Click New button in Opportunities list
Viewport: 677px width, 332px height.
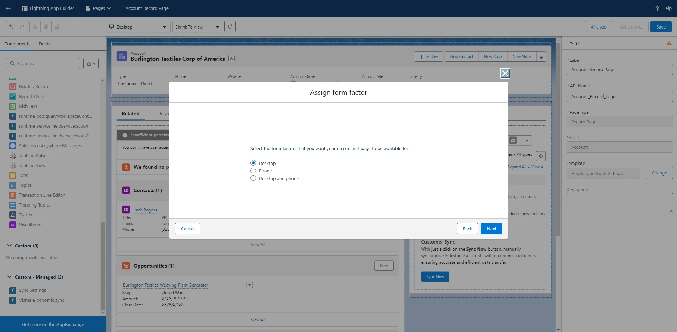384,266
